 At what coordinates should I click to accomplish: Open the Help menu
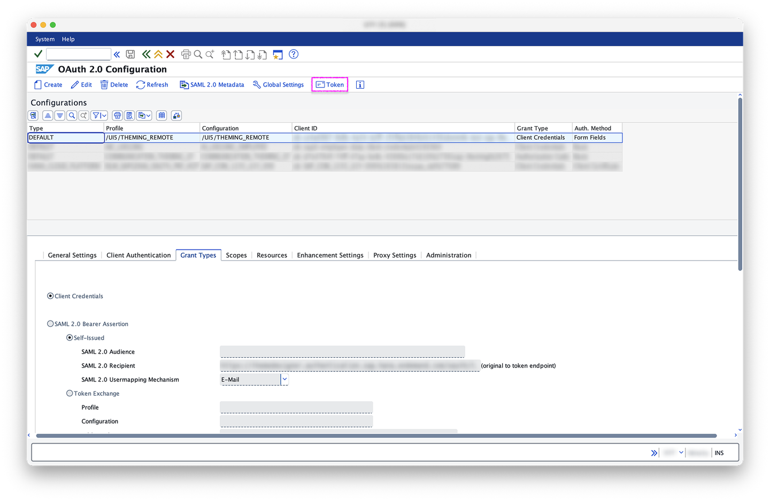[68, 39]
